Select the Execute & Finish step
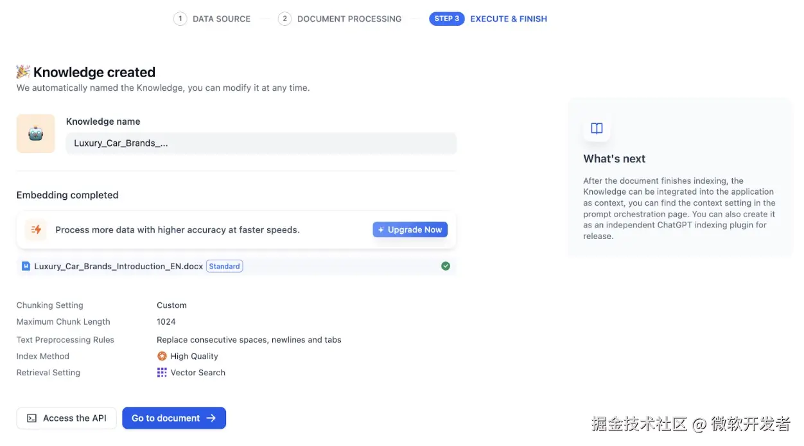Screen dimensions: 804x446 coord(509,19)
